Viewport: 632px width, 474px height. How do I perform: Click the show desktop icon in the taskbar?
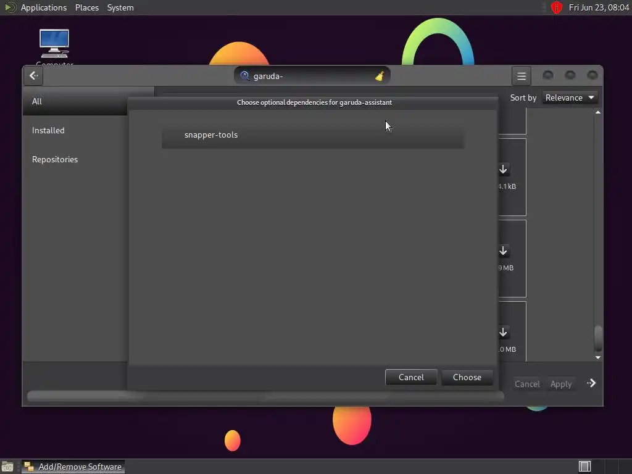tap(7, 467)
